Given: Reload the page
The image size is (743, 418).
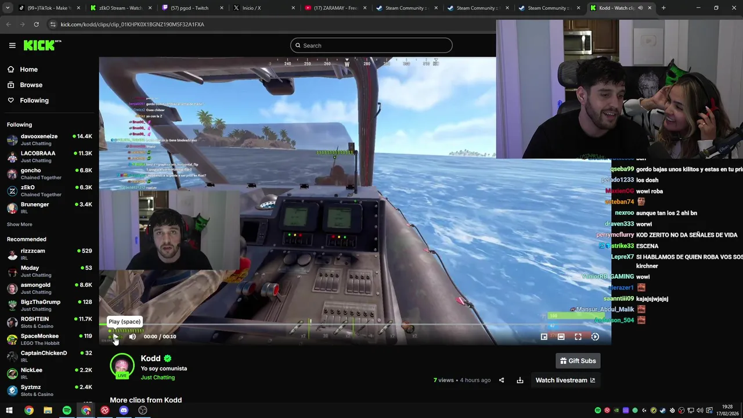Looking at the screenshot, I should [x=36, y=24].
